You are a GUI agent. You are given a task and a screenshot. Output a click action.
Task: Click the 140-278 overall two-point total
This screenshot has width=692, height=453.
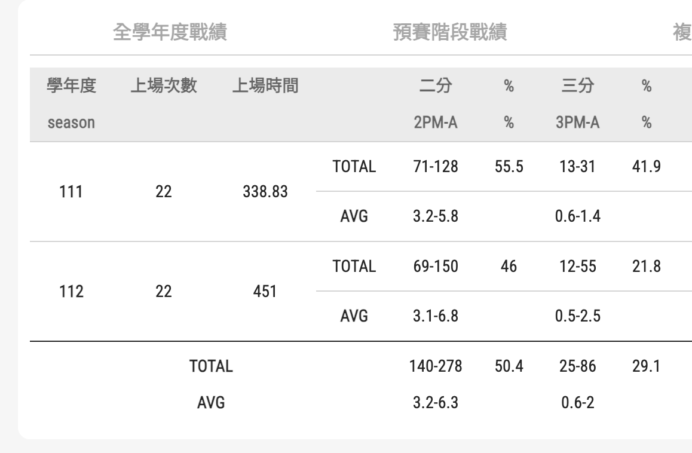click(436, 366)
